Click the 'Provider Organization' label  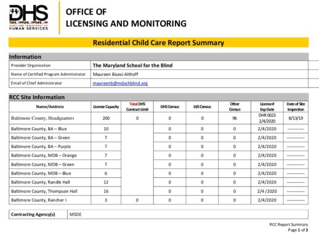pyautogui.click(x=31, y=65)
